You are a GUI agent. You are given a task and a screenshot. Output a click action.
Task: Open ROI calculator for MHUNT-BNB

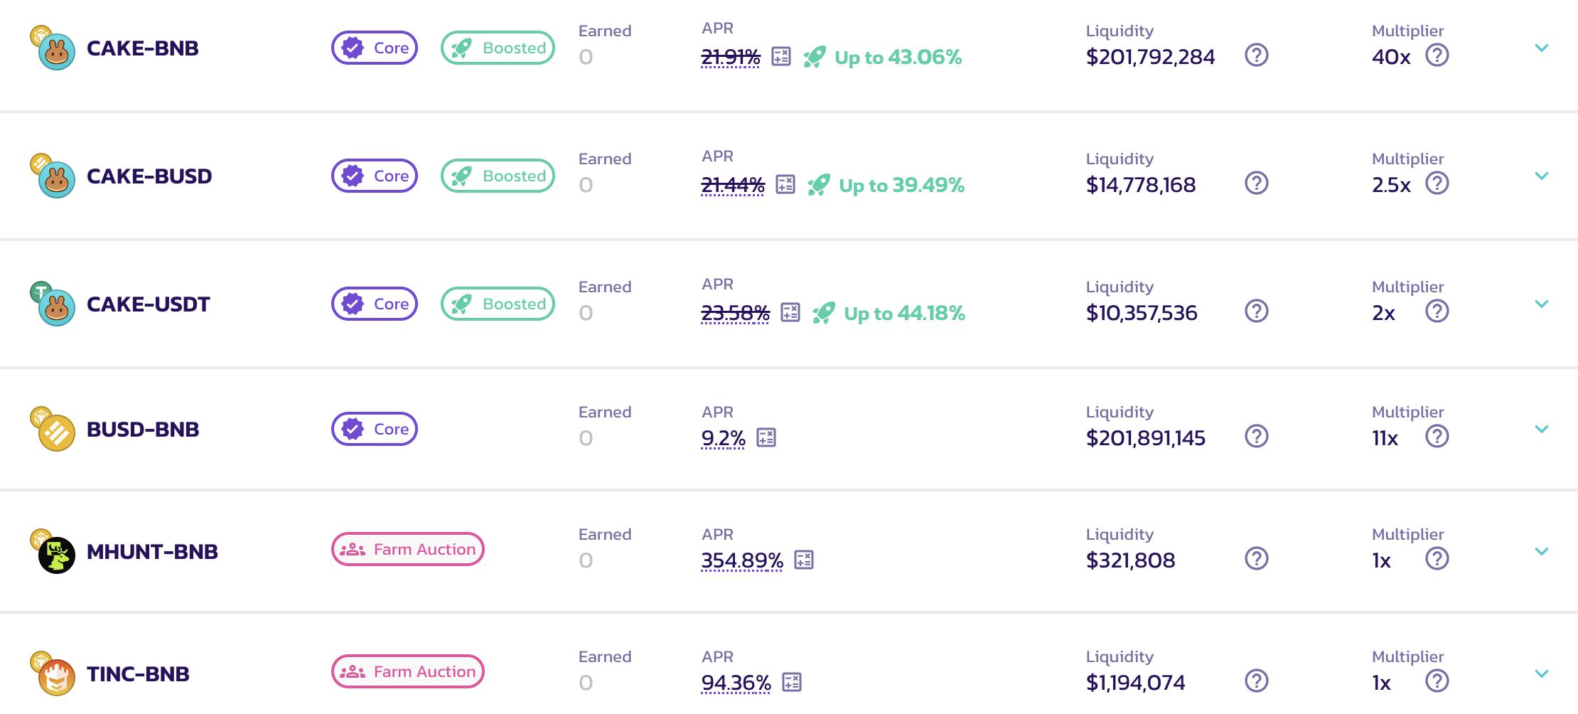point(804,560)
